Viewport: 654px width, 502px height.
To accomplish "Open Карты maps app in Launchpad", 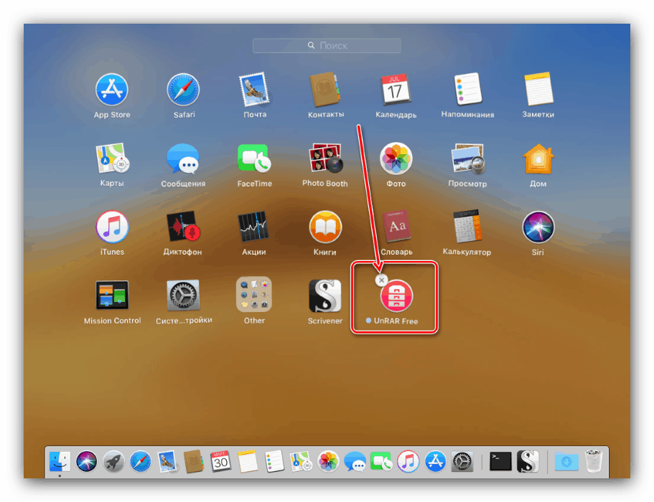I will tap(112, 158).
